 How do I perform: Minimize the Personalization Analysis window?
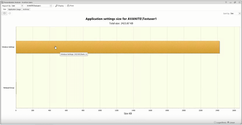point(231,2)
